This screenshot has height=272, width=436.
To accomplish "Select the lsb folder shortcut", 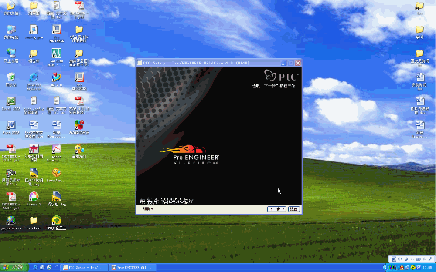I will tap(420, 8).
